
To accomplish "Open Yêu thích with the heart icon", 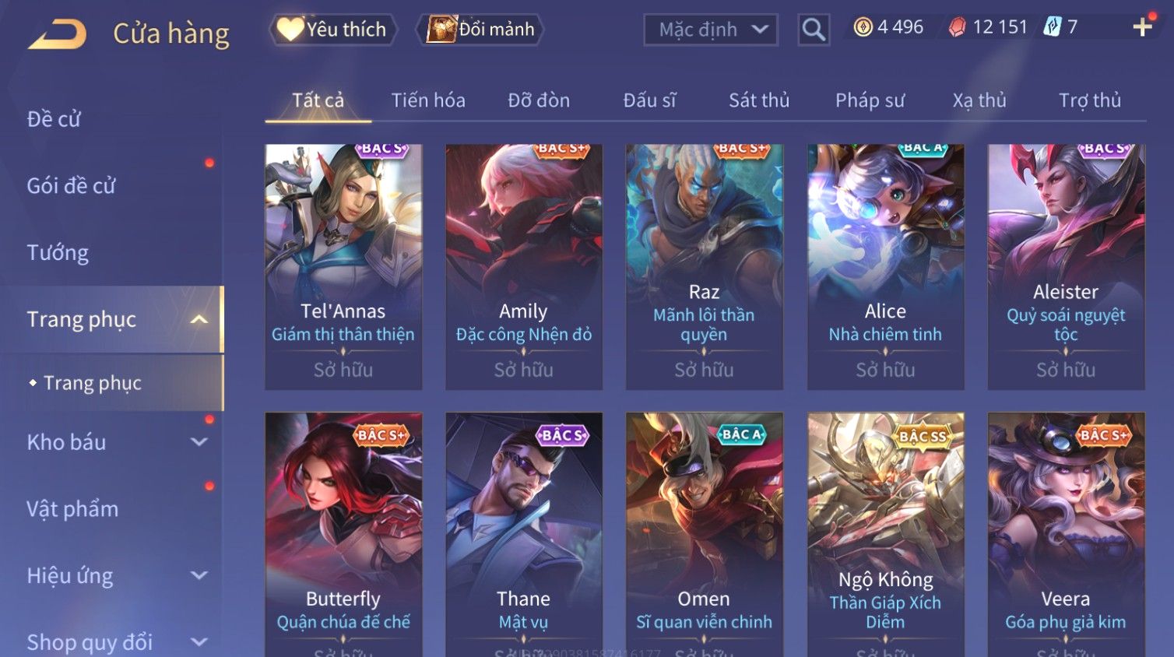I will [332, 30].
